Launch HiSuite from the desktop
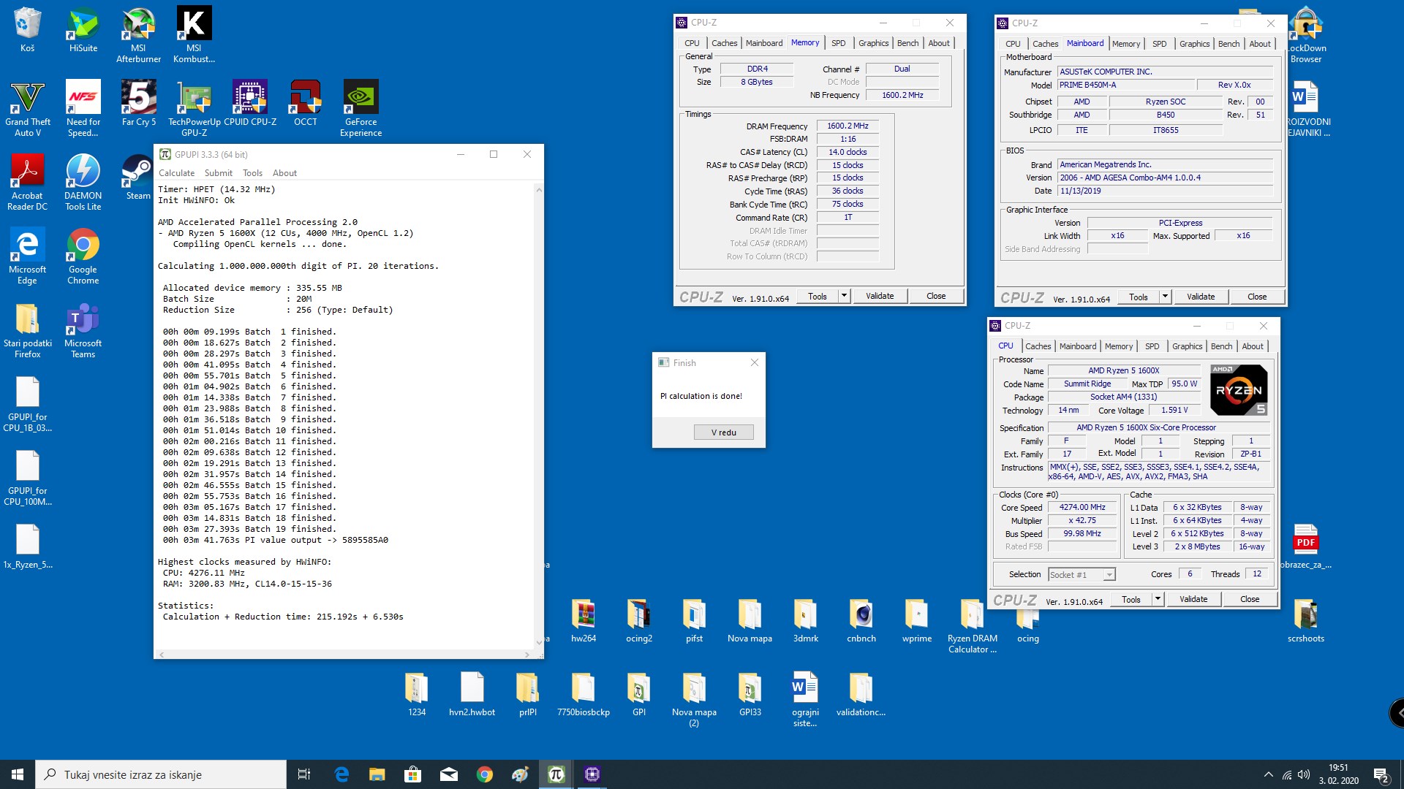This screenshot has height=789, width=1404. pyautogui.click(x=83, y=29)
